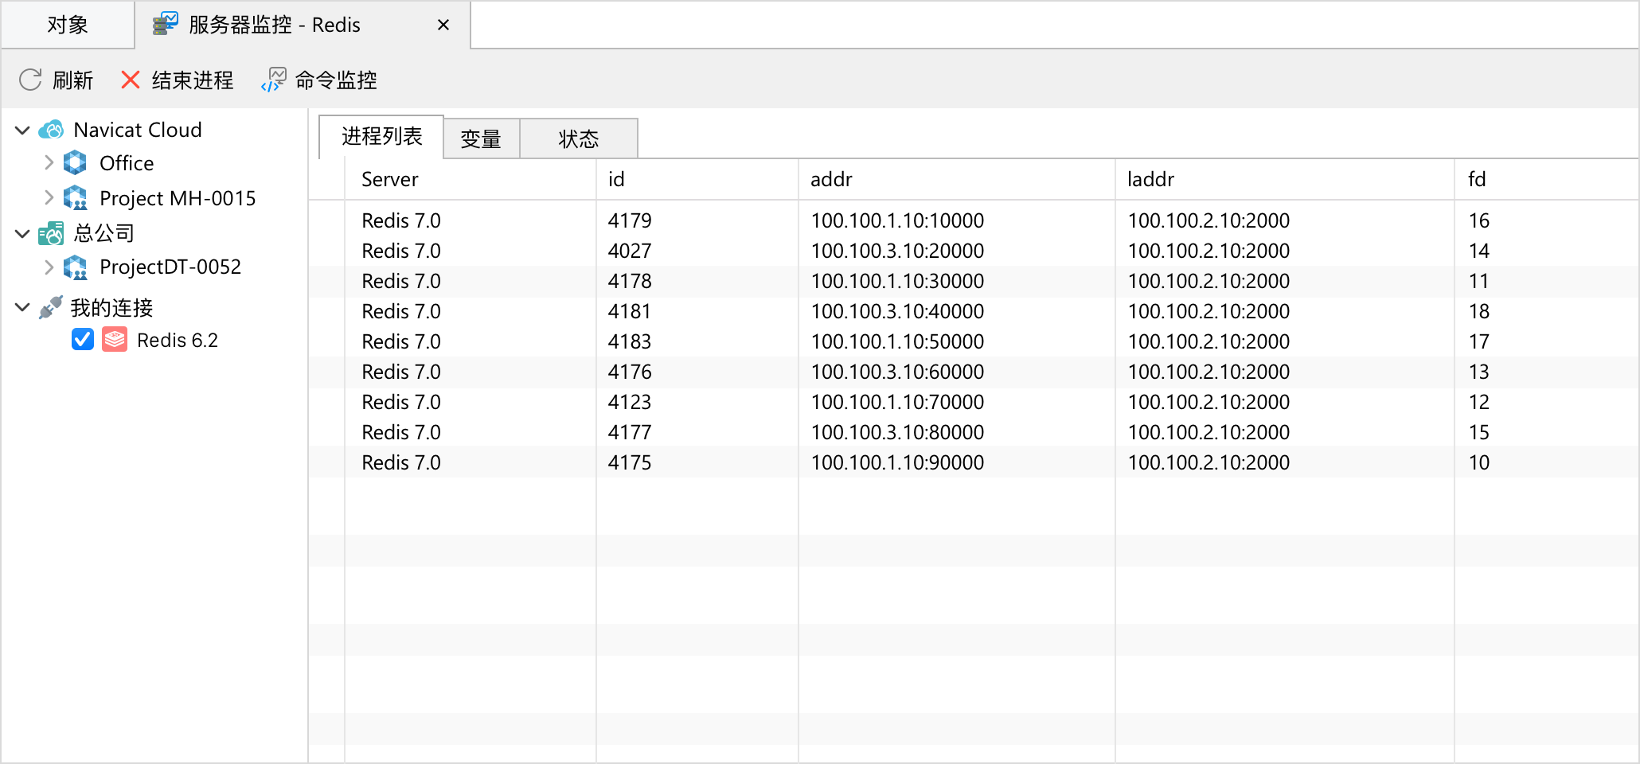Click fd value 18
The width and height of the screenshot is (1640, 764).
click(x=1479, y=311)
